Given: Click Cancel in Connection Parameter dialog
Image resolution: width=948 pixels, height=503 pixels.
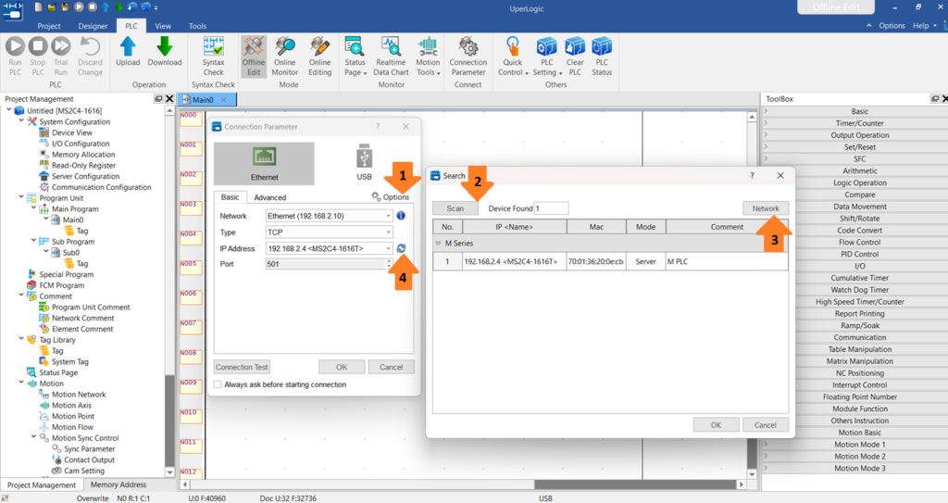Looking at the screenshot, I should [x=392, y=367].
